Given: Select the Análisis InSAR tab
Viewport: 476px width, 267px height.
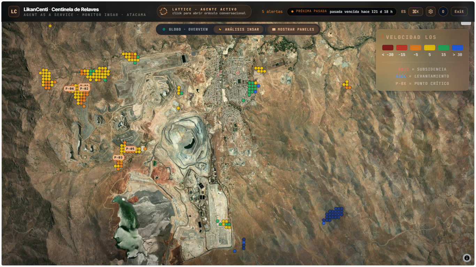Looking at the screenshot, I should 238,29.
